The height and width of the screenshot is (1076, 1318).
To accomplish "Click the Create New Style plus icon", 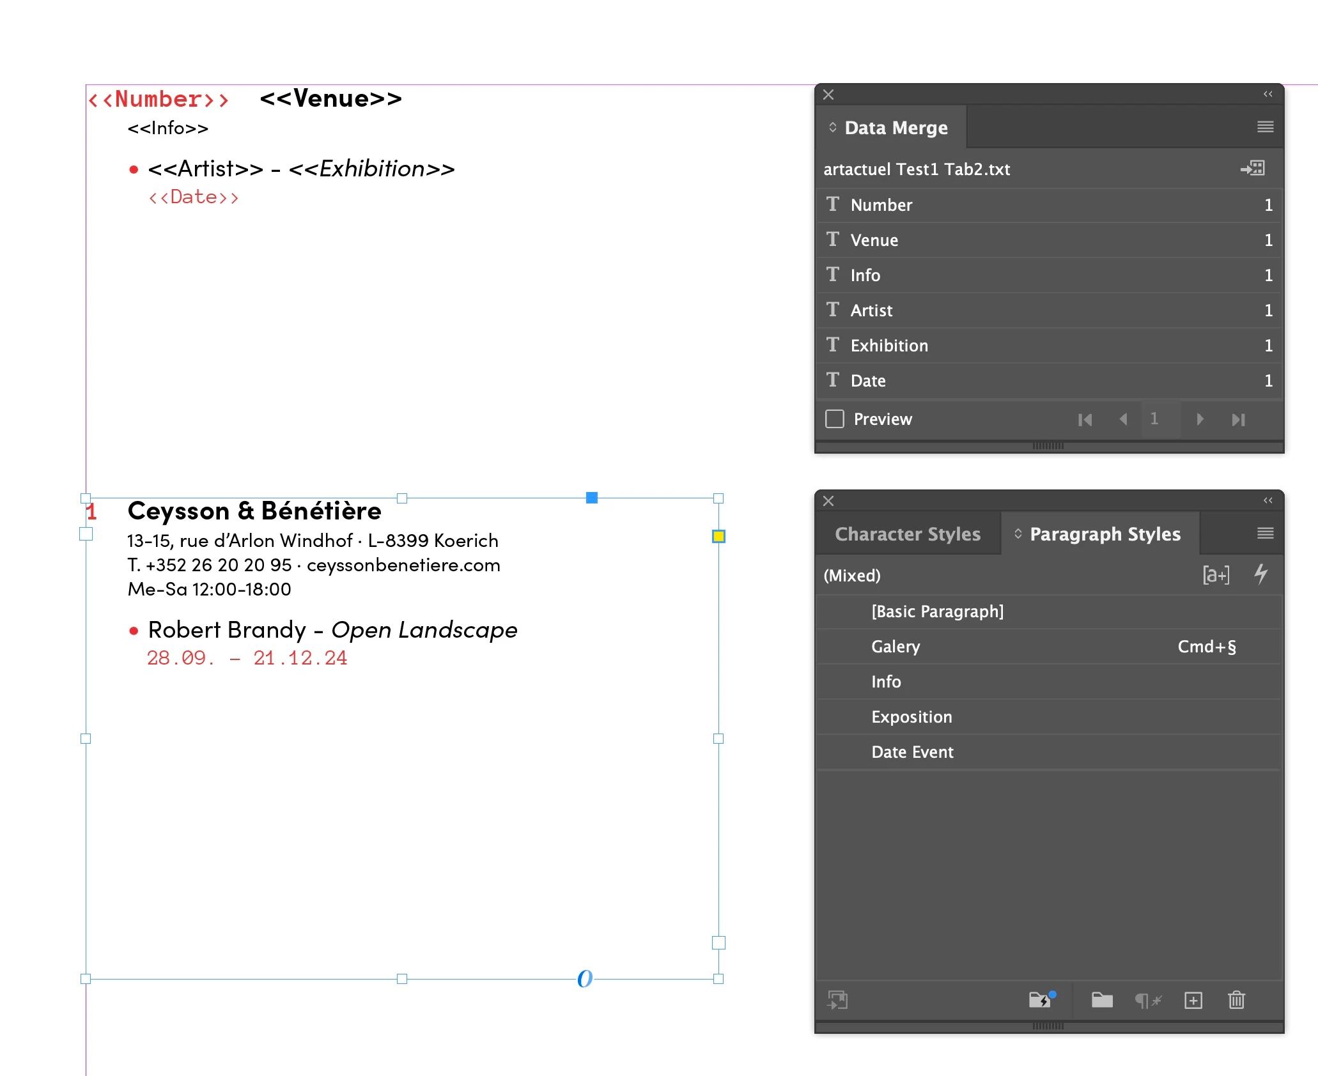I will tap(1193, 1000).
